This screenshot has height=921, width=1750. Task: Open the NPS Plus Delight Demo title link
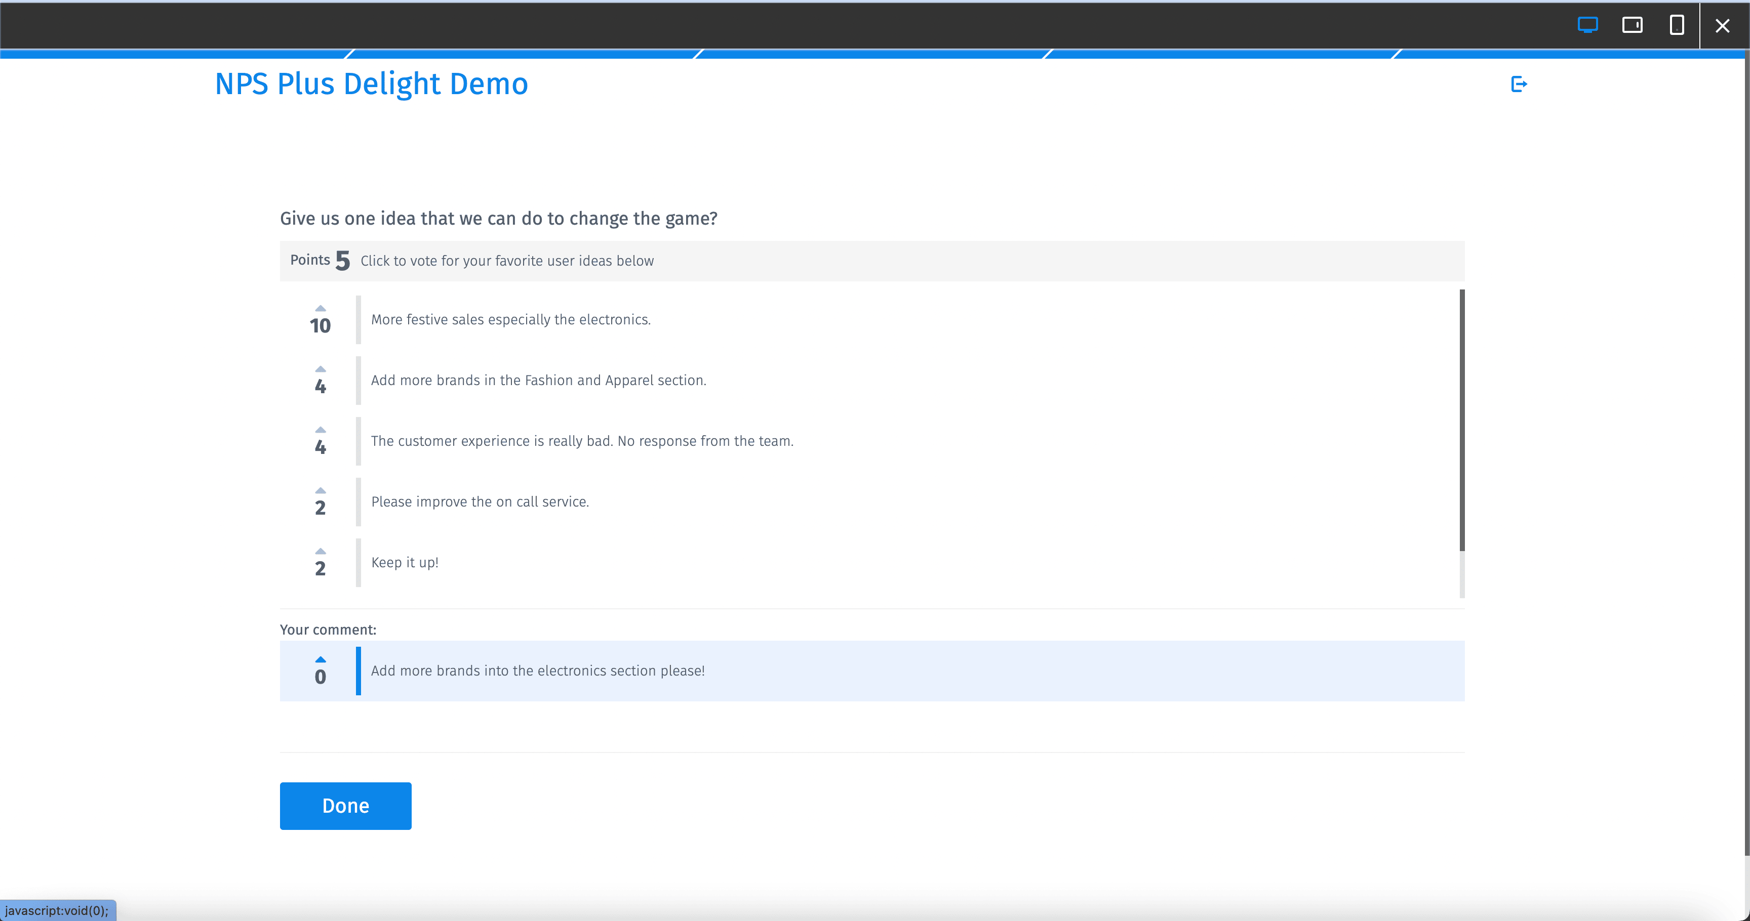(x=371, y=83)
